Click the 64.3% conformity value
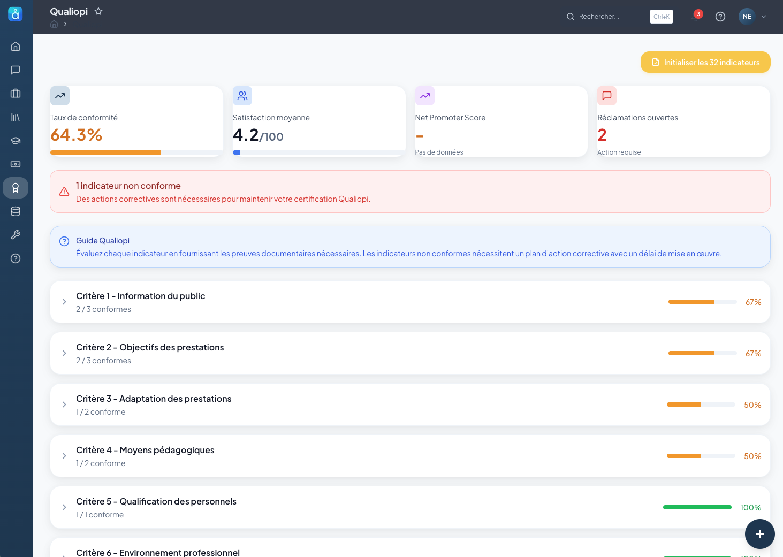The height and width of the screenshot is (557, 783). point(76,135)
